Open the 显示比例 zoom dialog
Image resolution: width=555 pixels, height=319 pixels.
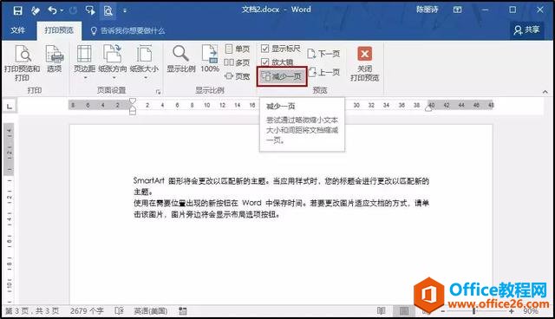181,59
